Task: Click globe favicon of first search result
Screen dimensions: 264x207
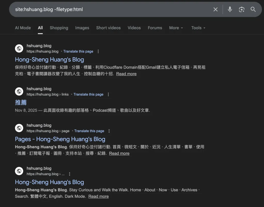Action: pyautogui.click(x=19, y=48)
